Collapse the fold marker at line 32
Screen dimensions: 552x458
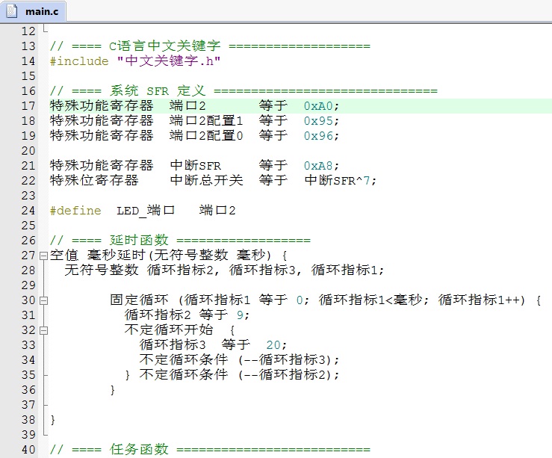[x=43, y=330]
